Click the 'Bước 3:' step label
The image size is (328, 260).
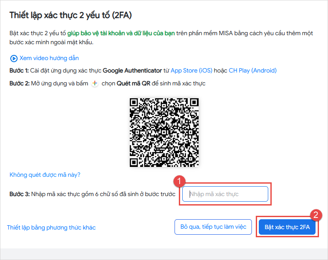coord(19,194)
